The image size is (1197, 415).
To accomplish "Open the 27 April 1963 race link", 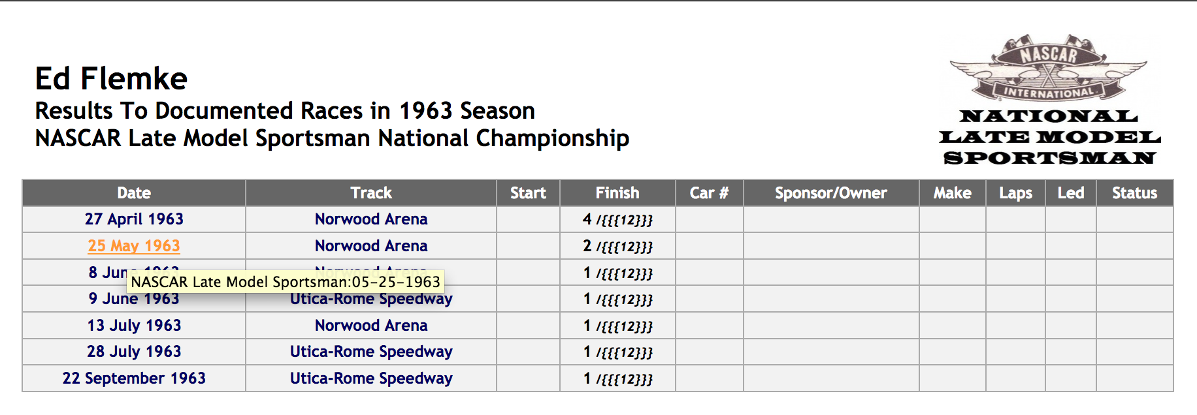I will (134, 219).
